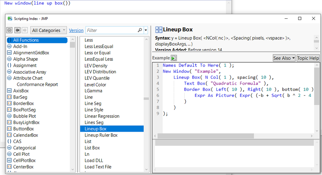The width and height of the screenshot is (322, 175).
Task: Open the Version link
Action: pyautogui.click(x=76, y=30)
